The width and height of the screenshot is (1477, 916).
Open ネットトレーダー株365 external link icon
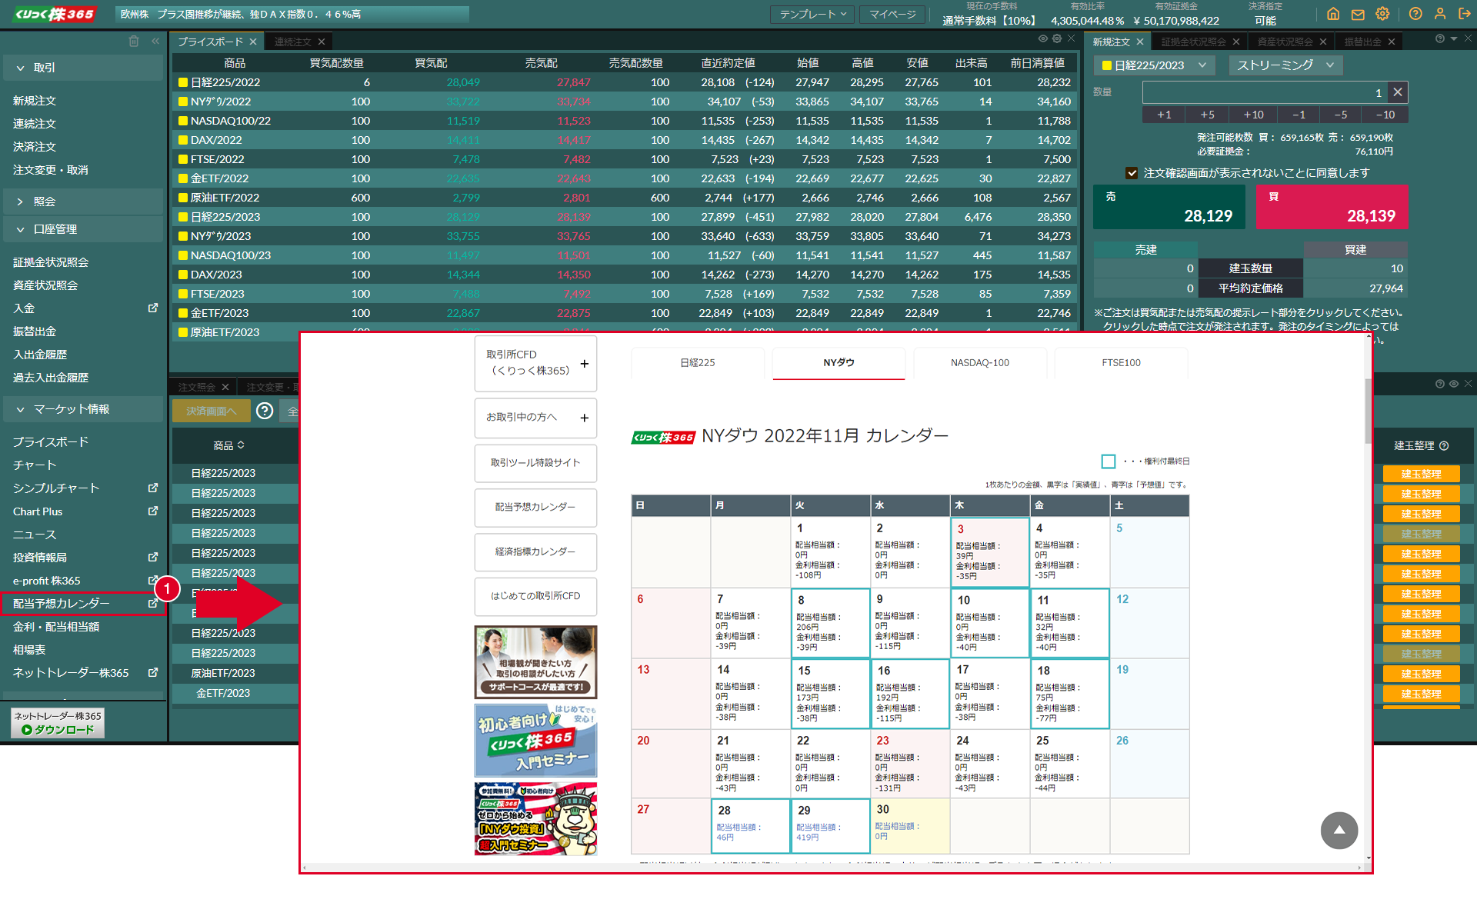coord(153,672)
